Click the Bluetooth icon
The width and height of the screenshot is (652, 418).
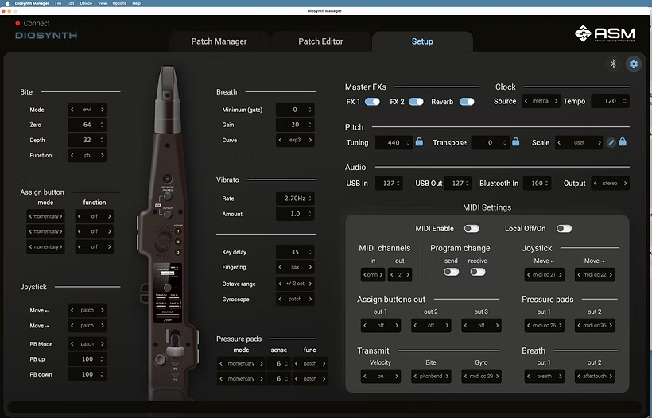pyautogui.click(x=613, y=64)
